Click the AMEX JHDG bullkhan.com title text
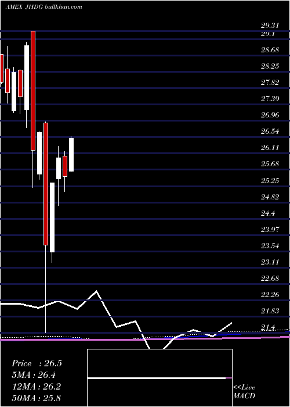290x407 pixels. coord(43,7)
